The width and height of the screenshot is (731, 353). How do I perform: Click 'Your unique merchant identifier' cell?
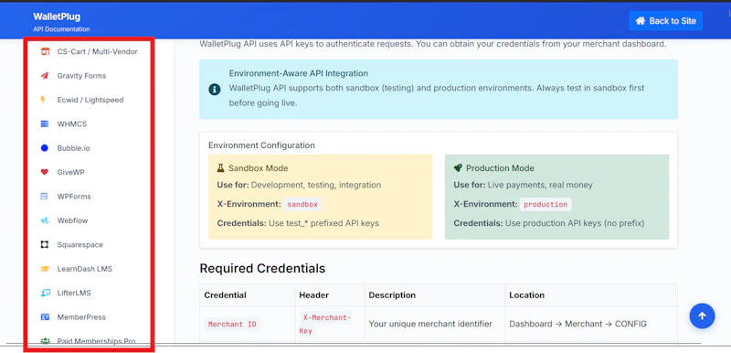(430, 324)
